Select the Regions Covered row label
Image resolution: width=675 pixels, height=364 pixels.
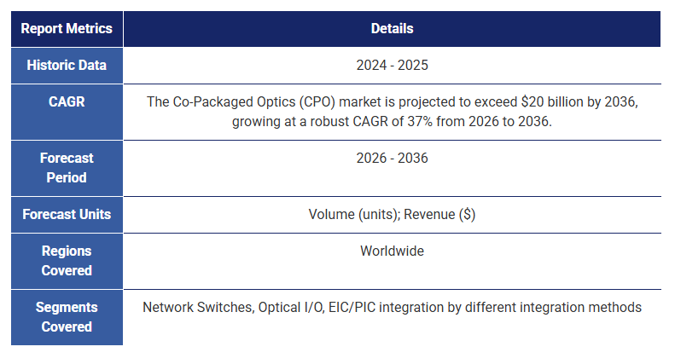(67, 261)
